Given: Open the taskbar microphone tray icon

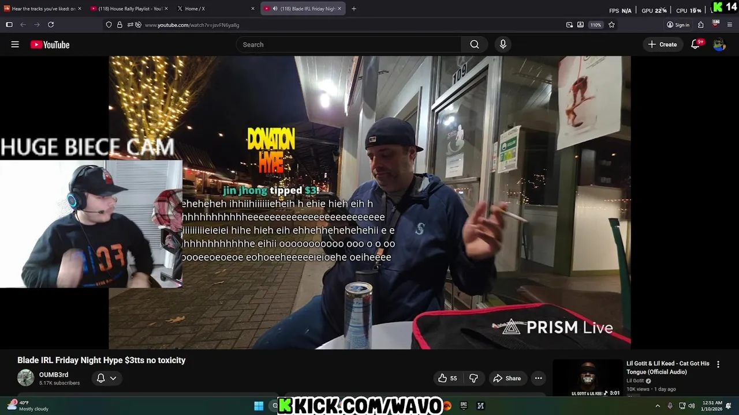Looking at the screenshot, I should 670,406.
